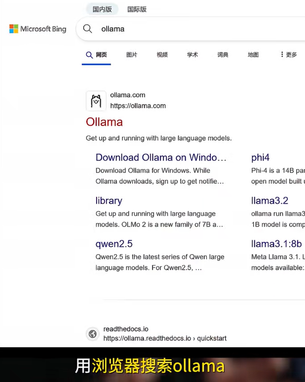The width and height of the screenshot is (305, 382).
Task: Click 'Download Ollama for Windows. While' description
Action: [152, 170]
